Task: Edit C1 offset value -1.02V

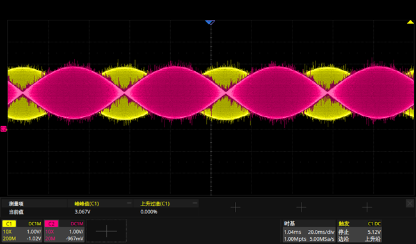Action: [x=34, y=239]
